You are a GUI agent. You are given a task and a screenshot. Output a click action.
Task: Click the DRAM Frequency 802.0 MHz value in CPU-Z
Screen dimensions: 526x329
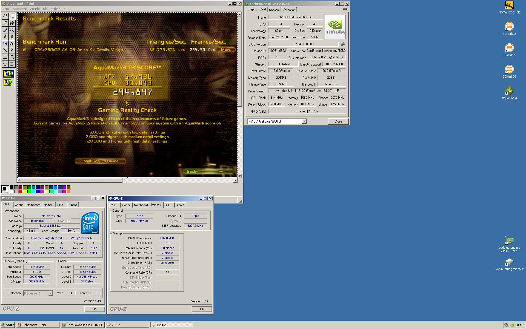click(167, 238)
